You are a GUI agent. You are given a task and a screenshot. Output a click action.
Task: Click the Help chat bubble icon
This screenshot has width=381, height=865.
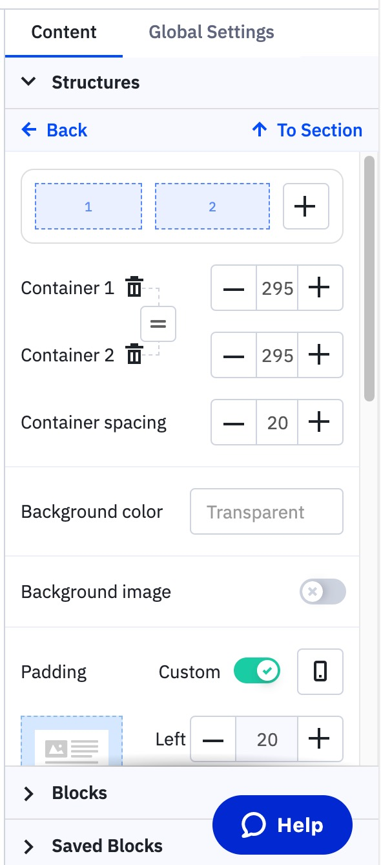tap(255, 825)
